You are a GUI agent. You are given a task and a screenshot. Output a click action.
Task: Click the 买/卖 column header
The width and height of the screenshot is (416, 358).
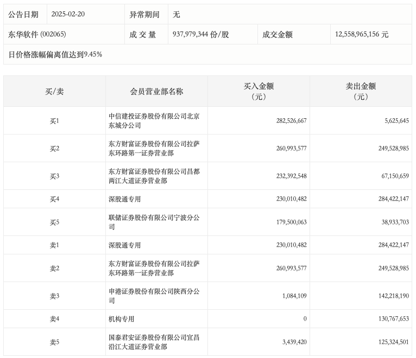tap(54, 92)
